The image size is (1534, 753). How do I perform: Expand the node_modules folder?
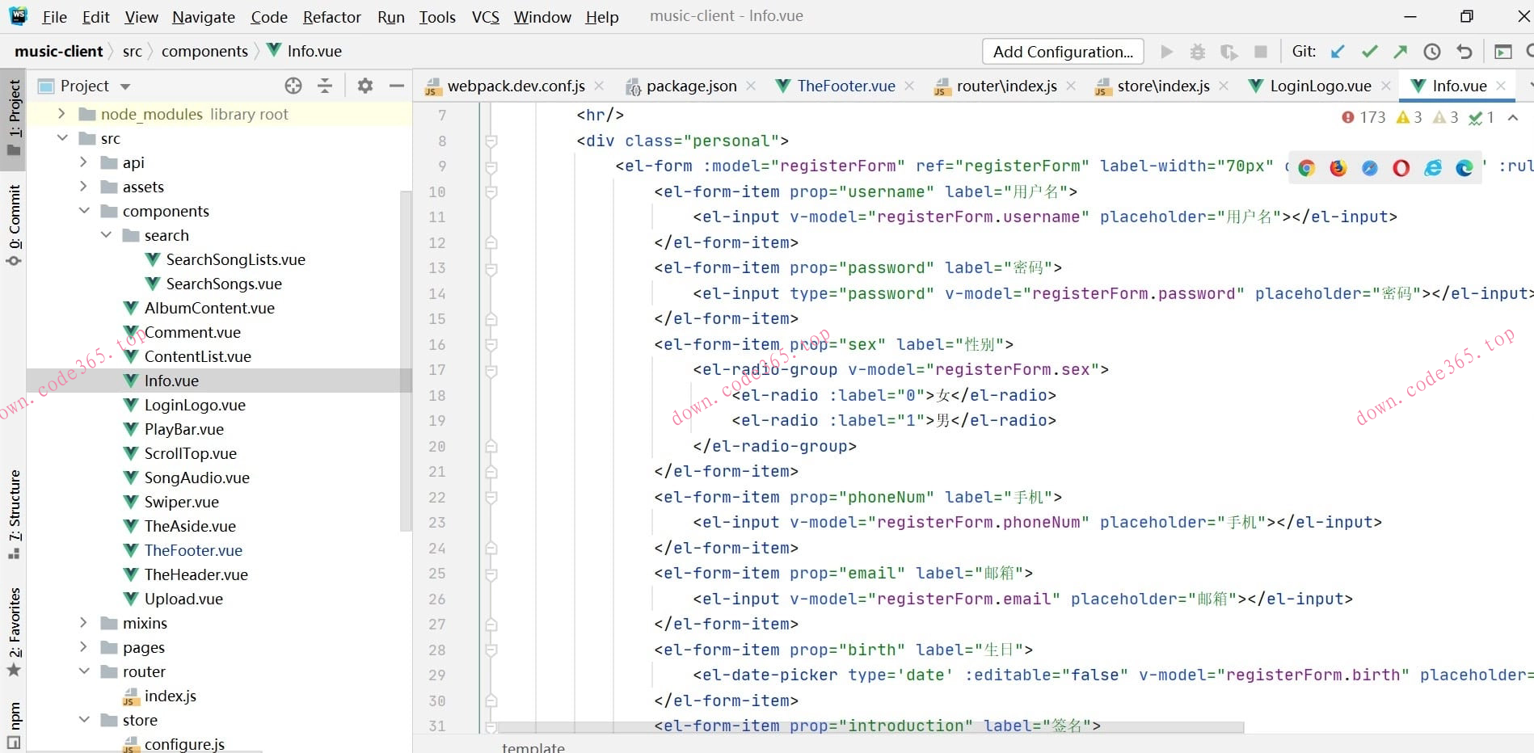click(x=62, y=114)
